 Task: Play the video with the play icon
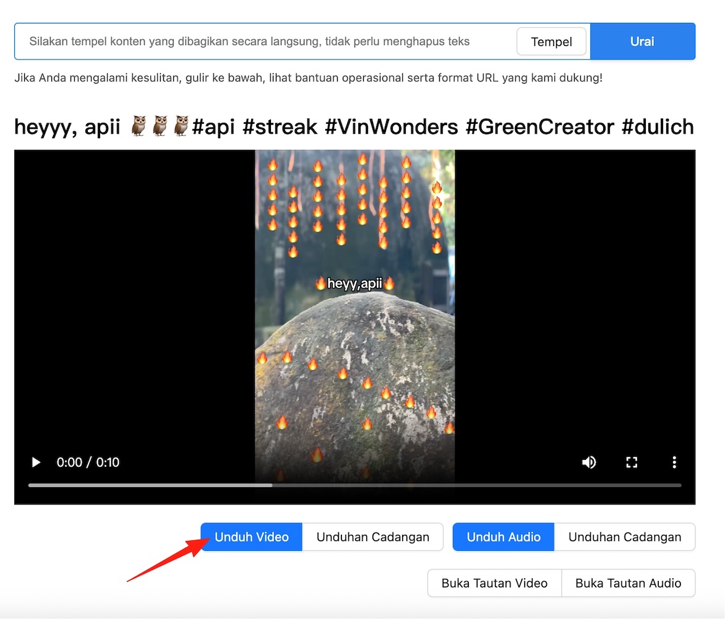coord(36,462)
